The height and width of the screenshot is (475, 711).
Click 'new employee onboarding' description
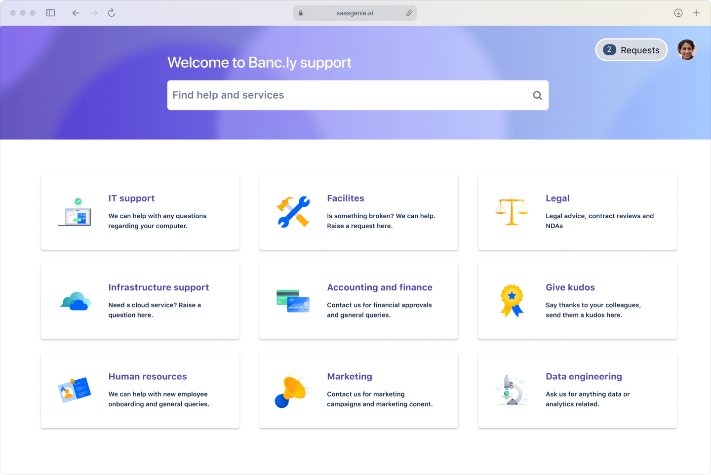point(158,399)
